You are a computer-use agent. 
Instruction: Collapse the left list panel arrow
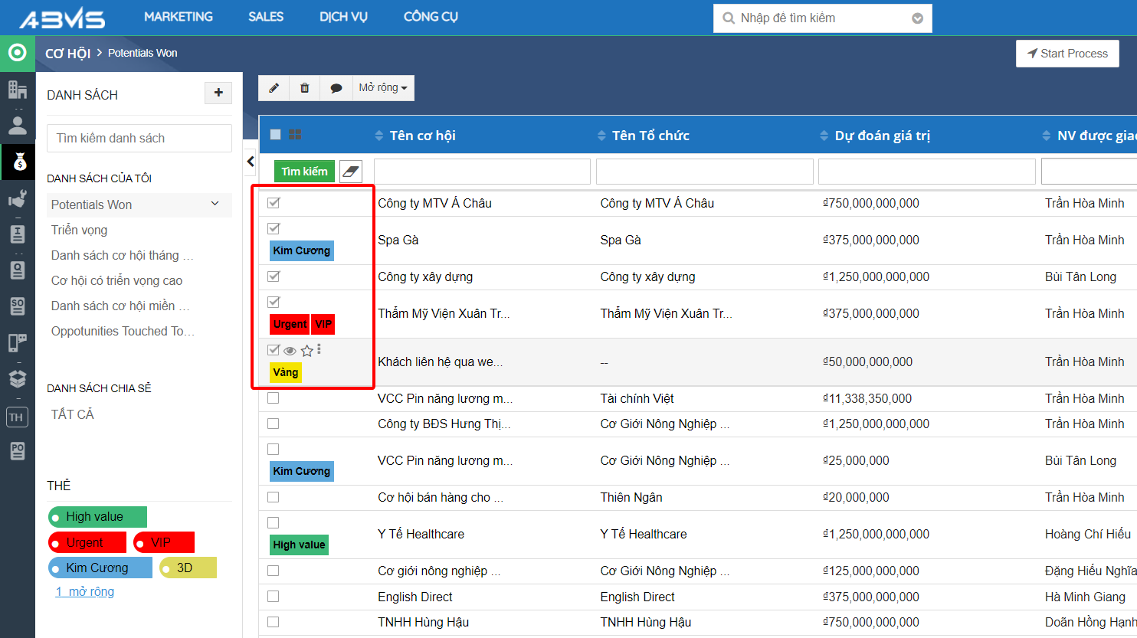(x=251, y=162)
